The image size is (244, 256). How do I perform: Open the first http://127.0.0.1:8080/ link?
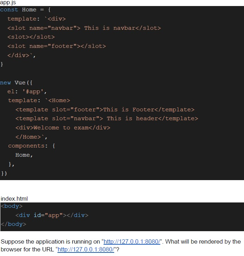pos(132,241)
